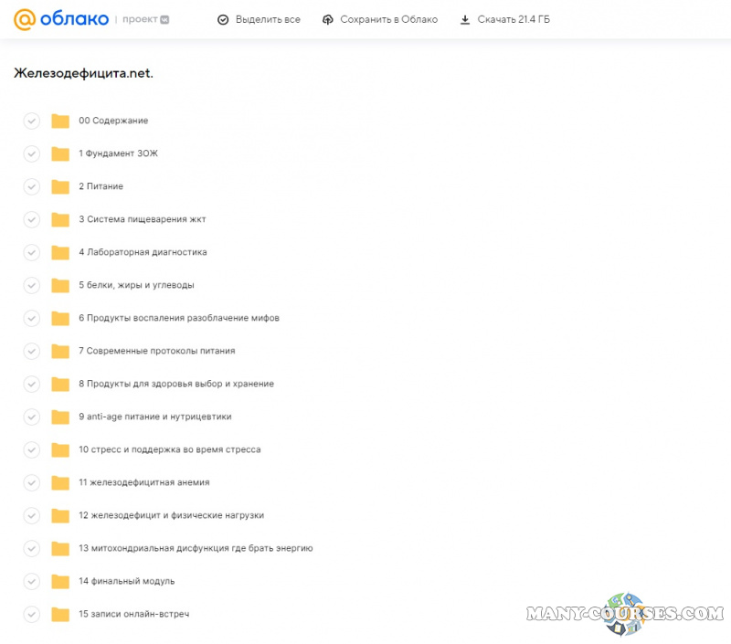Open folder 7 Современные протоколы питания
The height and width of the screenshot is (644, 731).
156,351
